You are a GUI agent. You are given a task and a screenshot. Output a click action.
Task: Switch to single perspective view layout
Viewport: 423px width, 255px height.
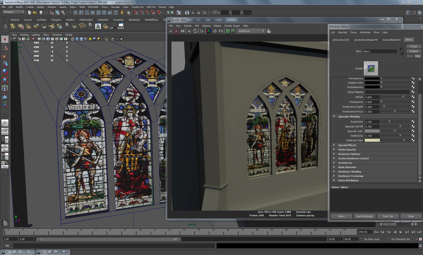pyautogui.click(x=5, y=123)
